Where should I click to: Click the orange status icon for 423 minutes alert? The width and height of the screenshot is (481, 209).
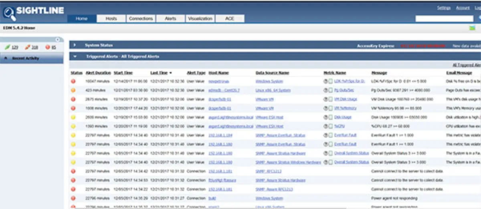[x=73, y=90]
